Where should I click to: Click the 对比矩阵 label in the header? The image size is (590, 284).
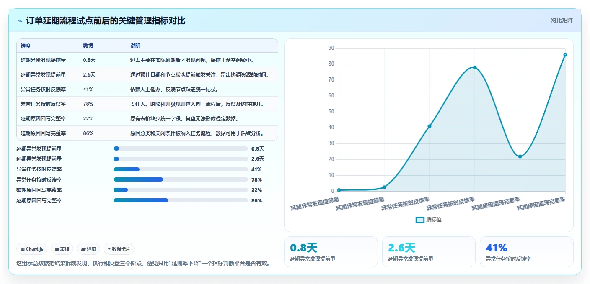[562, 20]
